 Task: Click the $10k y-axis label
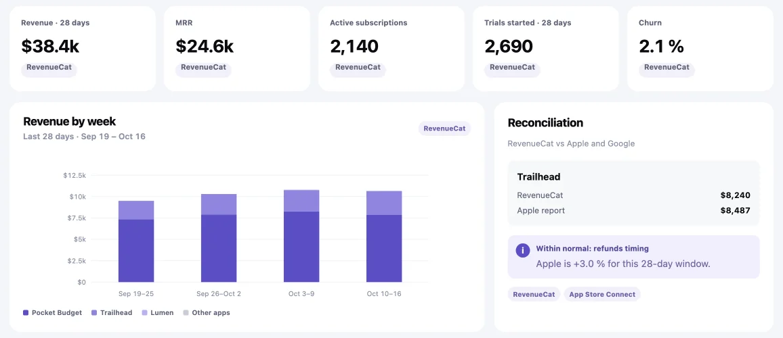tap(77, 197)
